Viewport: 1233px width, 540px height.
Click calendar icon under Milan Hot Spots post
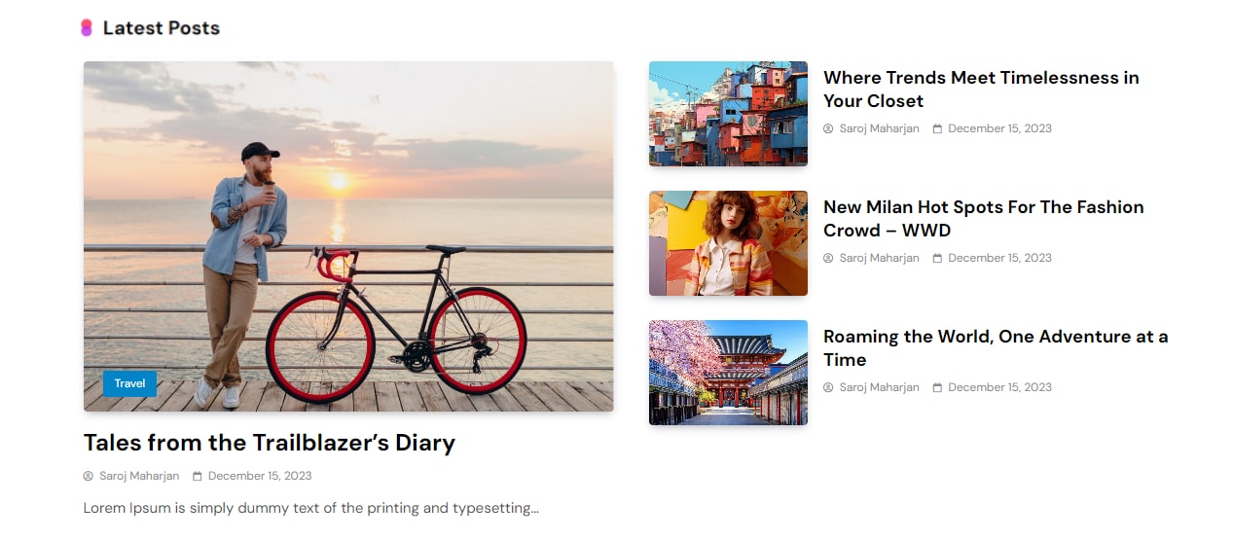click(x=937, y=258)
